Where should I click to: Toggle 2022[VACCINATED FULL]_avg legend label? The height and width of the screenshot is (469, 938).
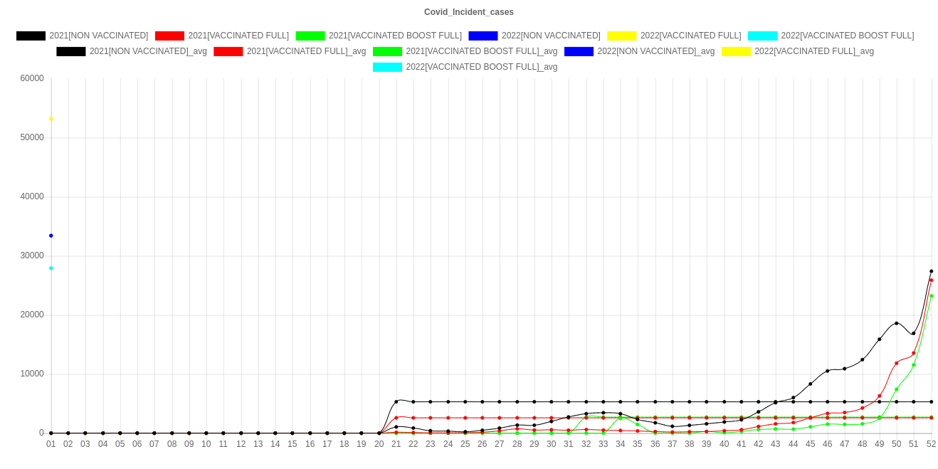(813, 51)
